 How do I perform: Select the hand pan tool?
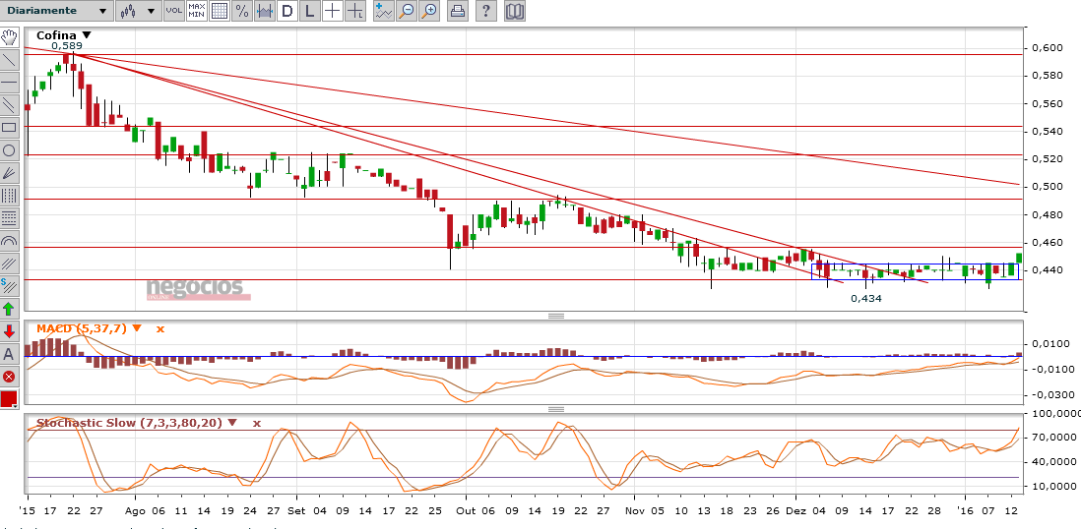tap(9, 37)
